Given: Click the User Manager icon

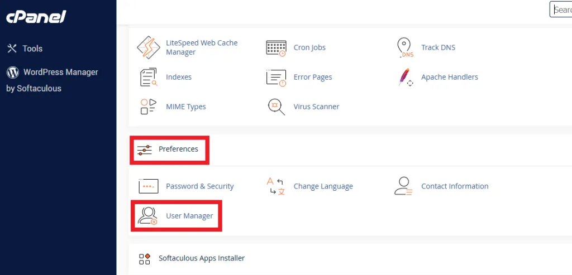Looking at the screenshot, I should [149, 216].
